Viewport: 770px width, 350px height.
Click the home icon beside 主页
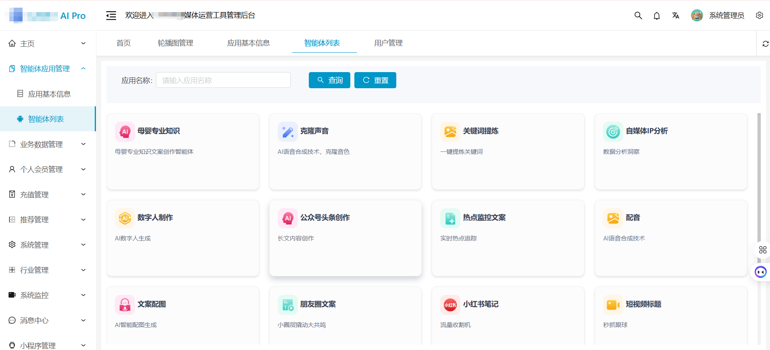(x=12, y=43)
